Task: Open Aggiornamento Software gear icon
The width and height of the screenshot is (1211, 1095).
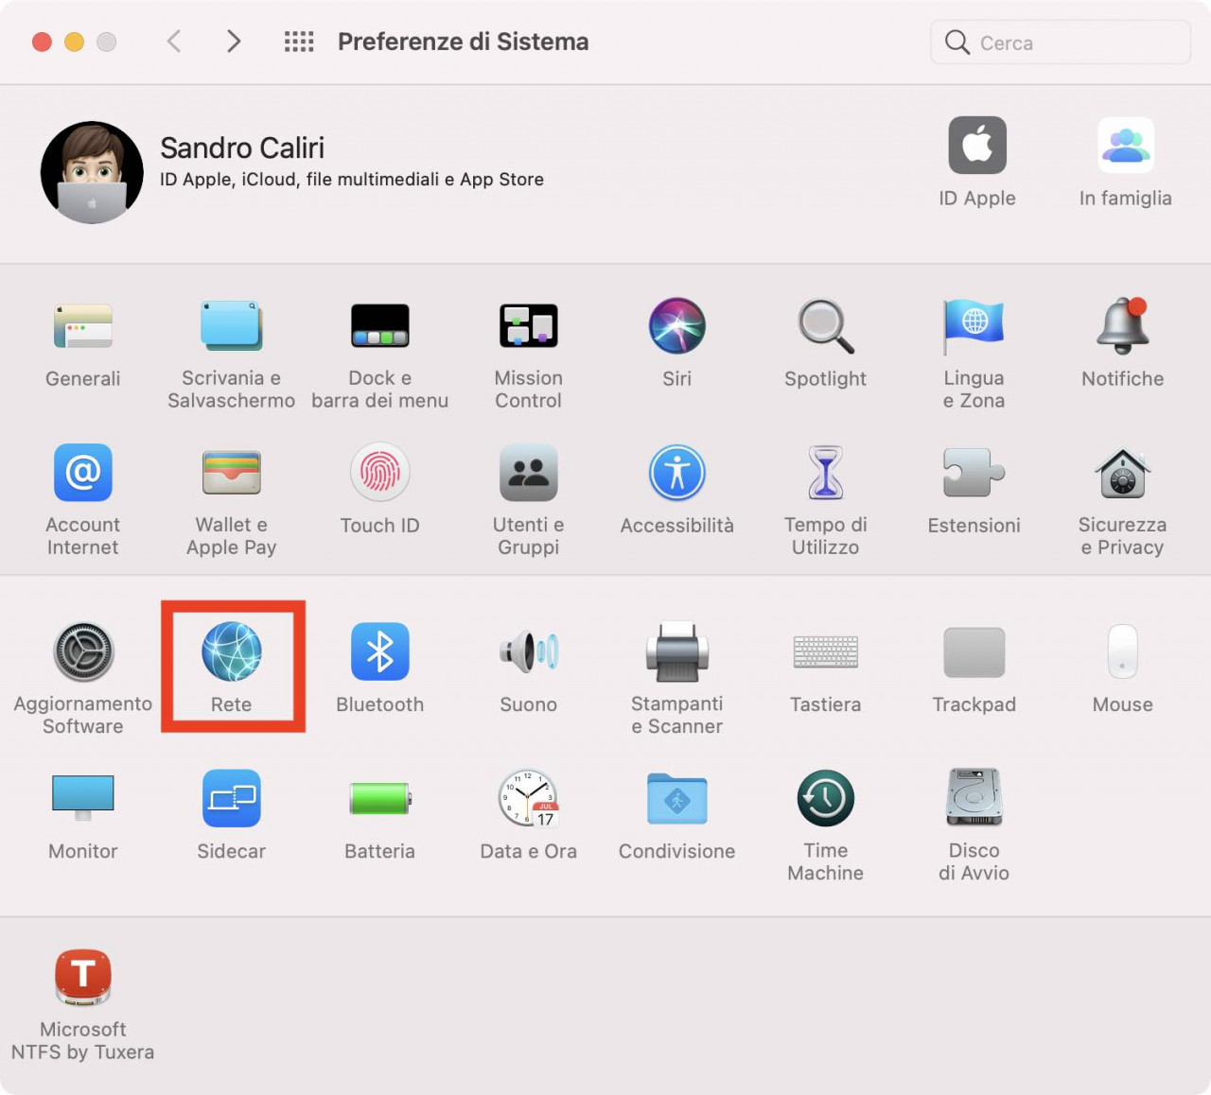Action: (83, 652)
